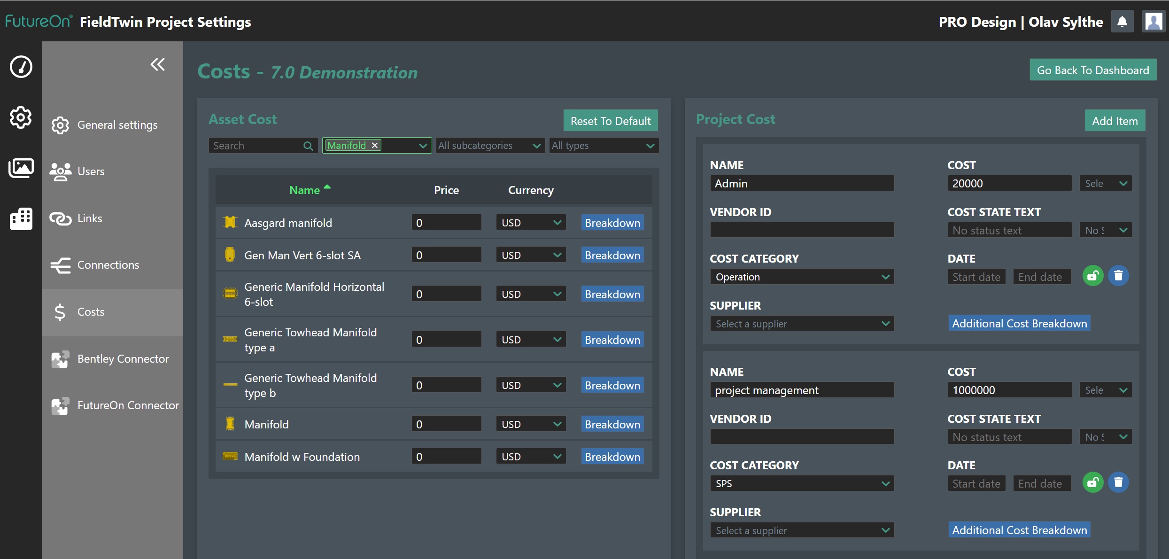This screenshot has height=559, width=1169.
Task: Click the search magnifier icon in Asset Cost
Action: pyautogui.click(x=308, y=146)
